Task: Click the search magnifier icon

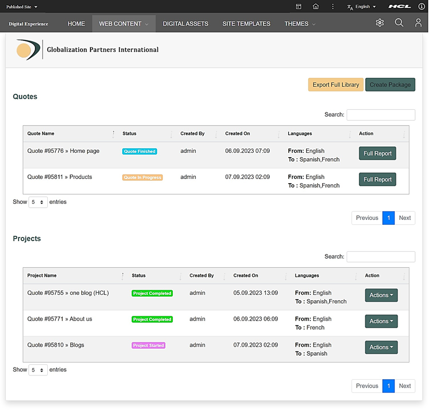Action: [x=399, y=23]
